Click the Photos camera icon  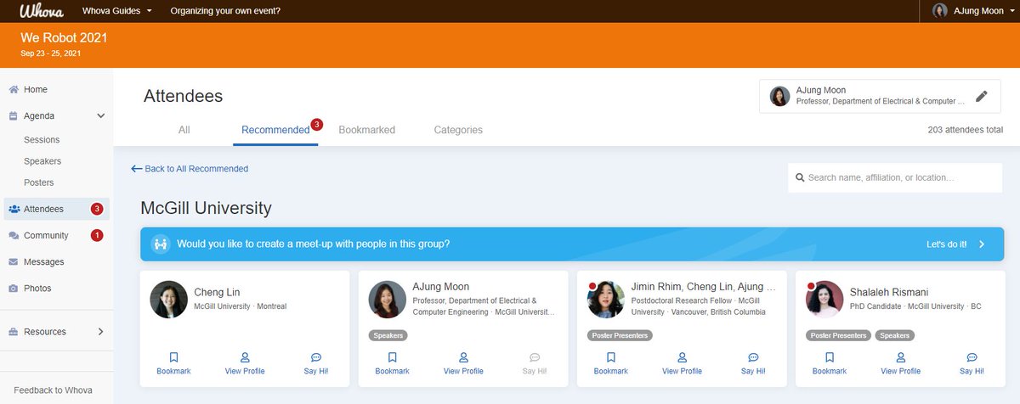[x=14, y=289]
